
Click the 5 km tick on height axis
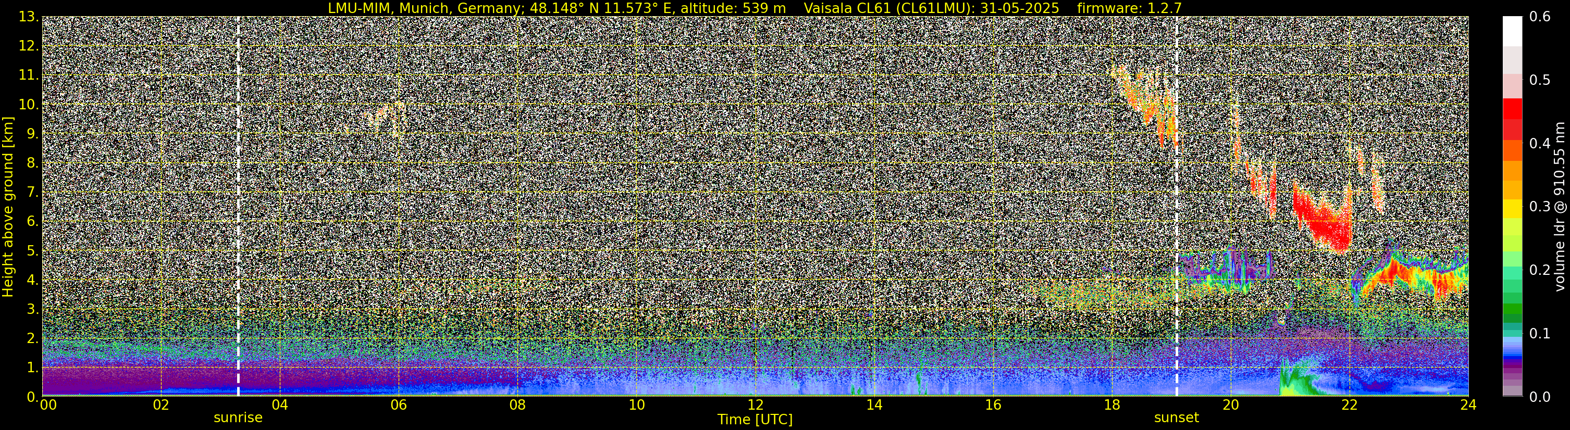click(x=32, y=250)
